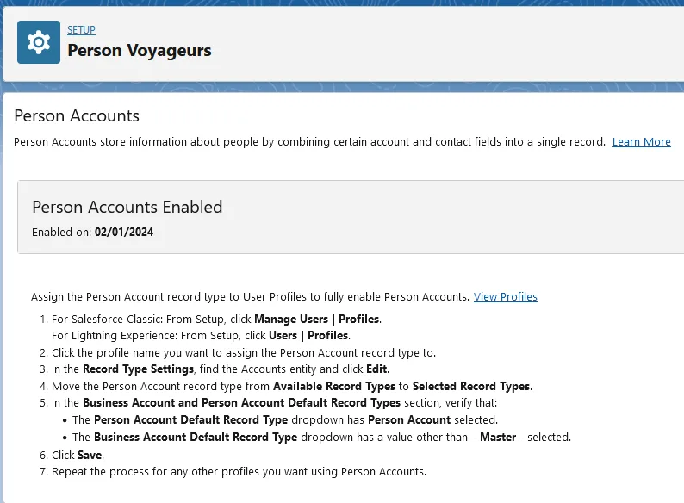Click the Person Account Default Record Type text
The width and height of the screenshot is (684, 503).
click(x=191, y=419)
